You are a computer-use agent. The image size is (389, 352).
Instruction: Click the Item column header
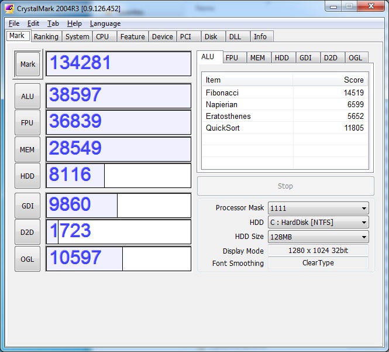(247, 80)
